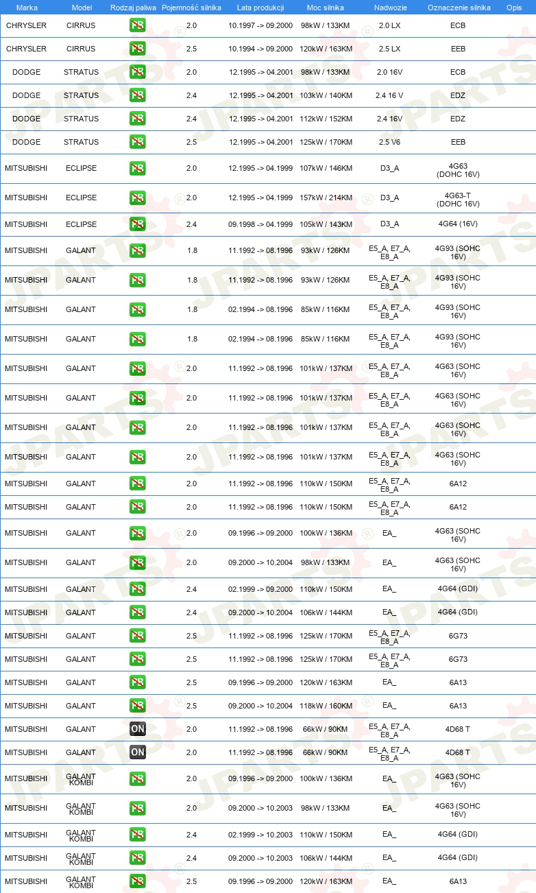
Task: Click EEB code in Dodge Stratus row
Action: [x=458, y=142]
